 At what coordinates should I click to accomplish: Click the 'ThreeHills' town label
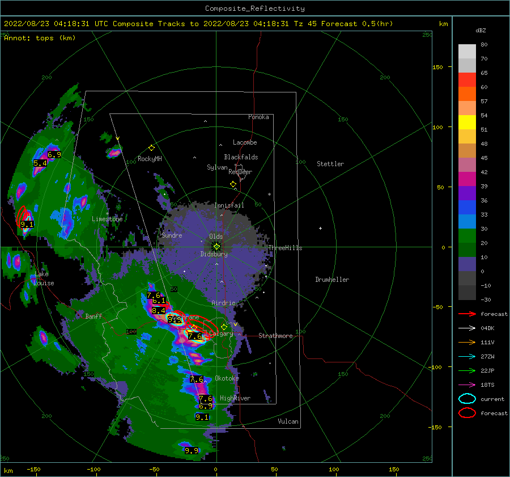point(285,248)
